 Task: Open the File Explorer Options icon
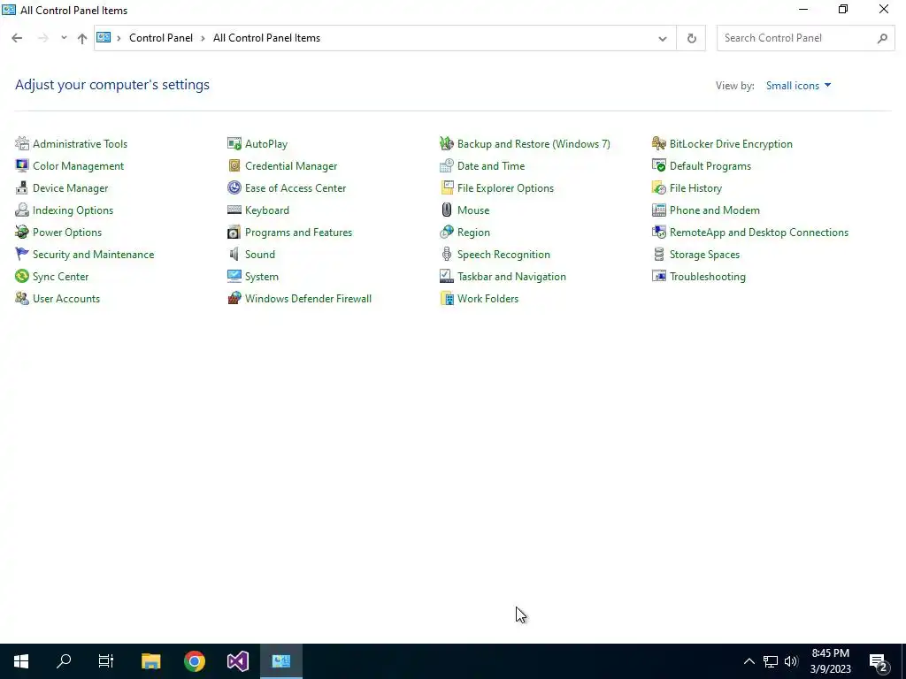click(x=447, y=187)
